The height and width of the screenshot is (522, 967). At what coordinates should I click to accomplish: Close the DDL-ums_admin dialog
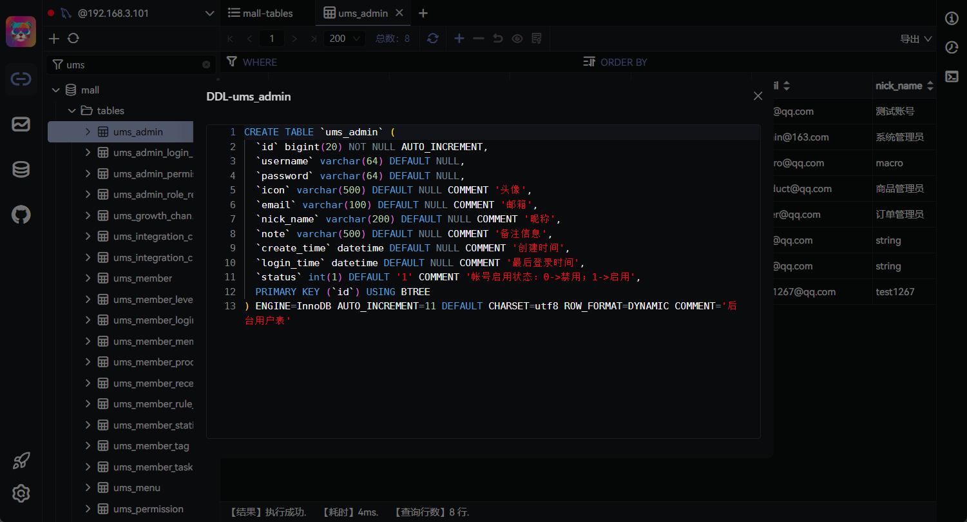pos(758,96)
